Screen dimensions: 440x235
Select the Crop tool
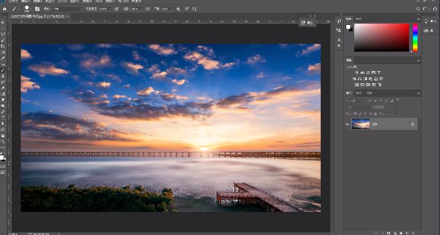coord(3,46)
